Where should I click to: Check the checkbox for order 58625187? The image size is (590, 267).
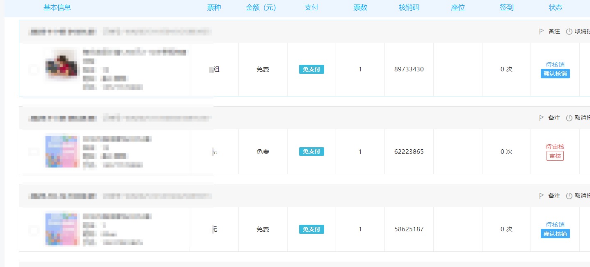34,230
